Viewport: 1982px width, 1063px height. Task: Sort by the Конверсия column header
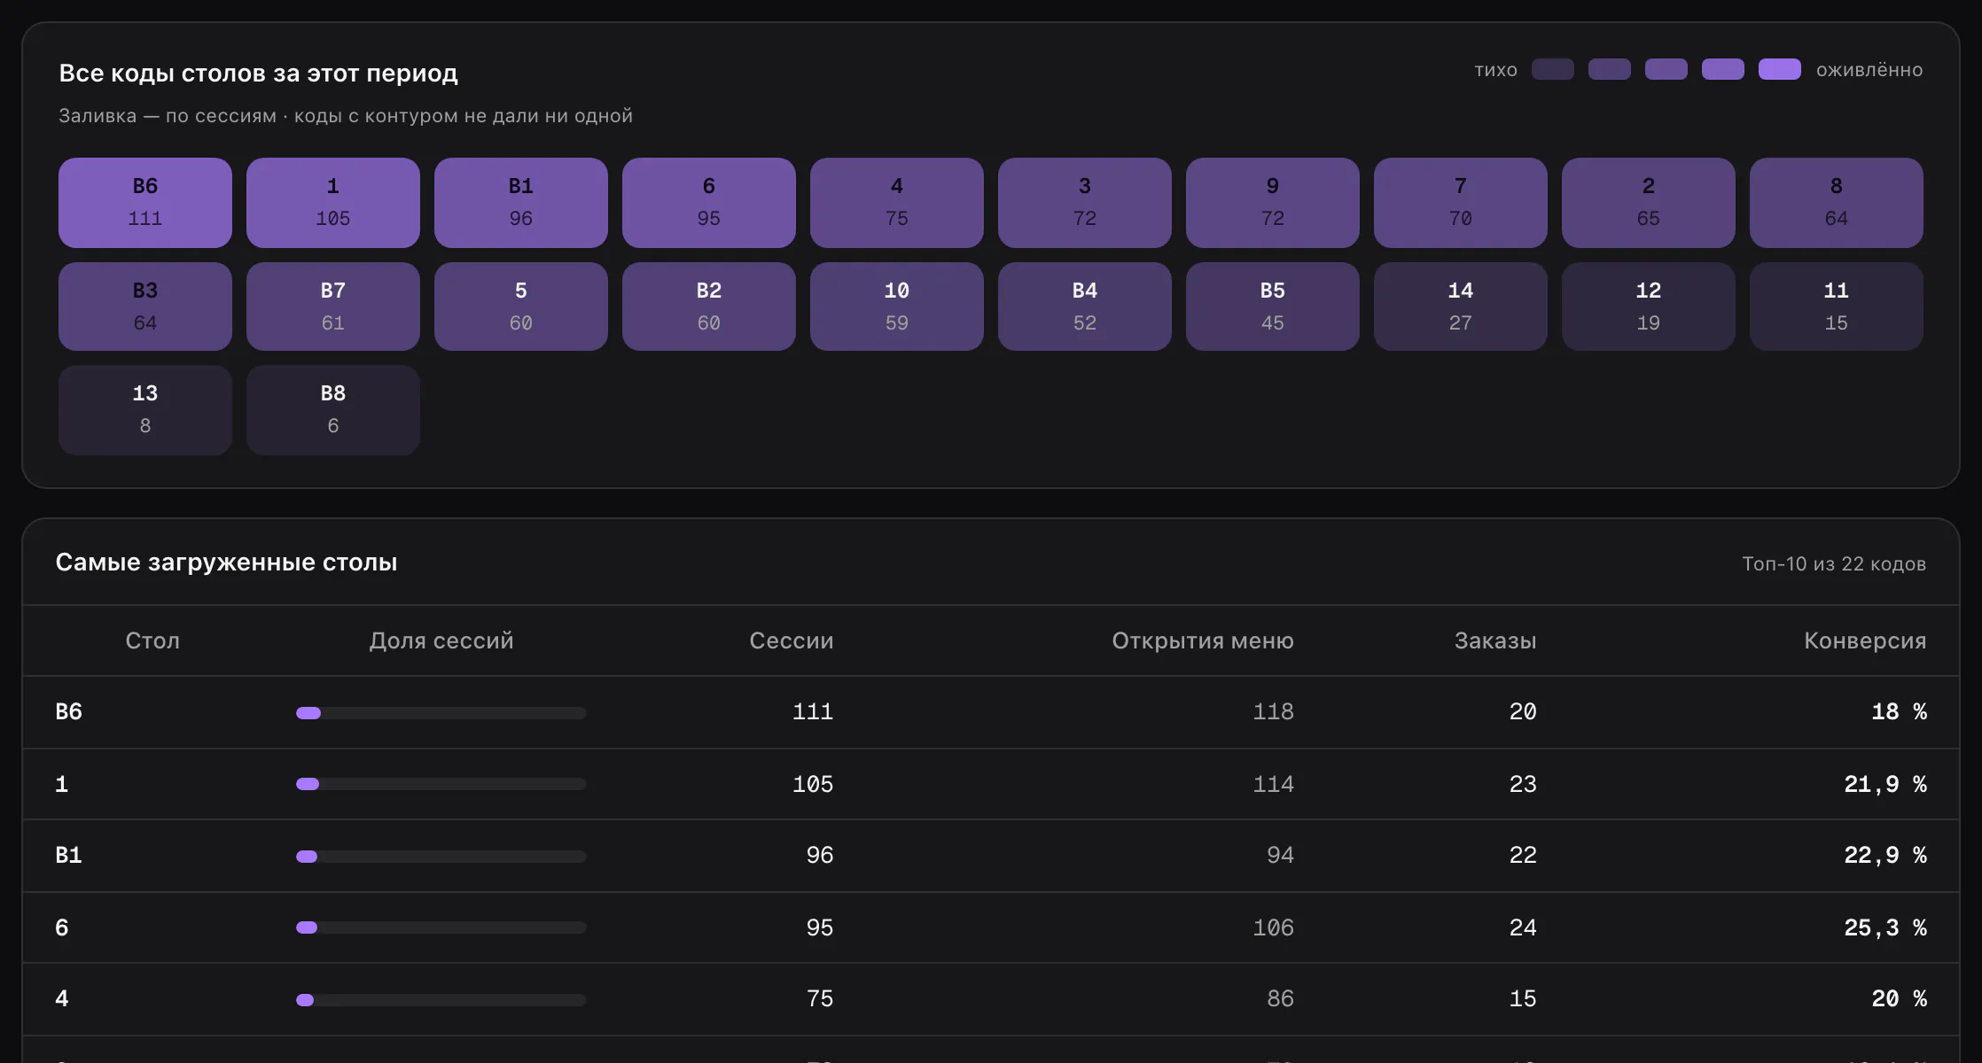[1865, 640]
